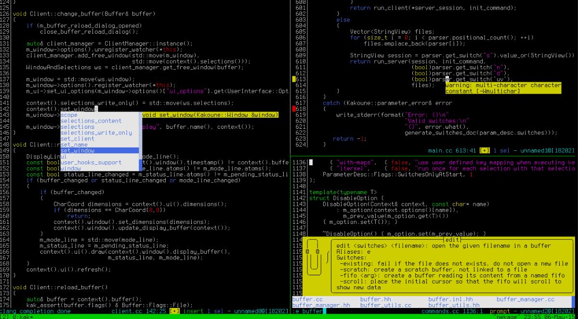Click 'context().ui().refresh();' line
578x319 pixels.
(x=69, y=270)
